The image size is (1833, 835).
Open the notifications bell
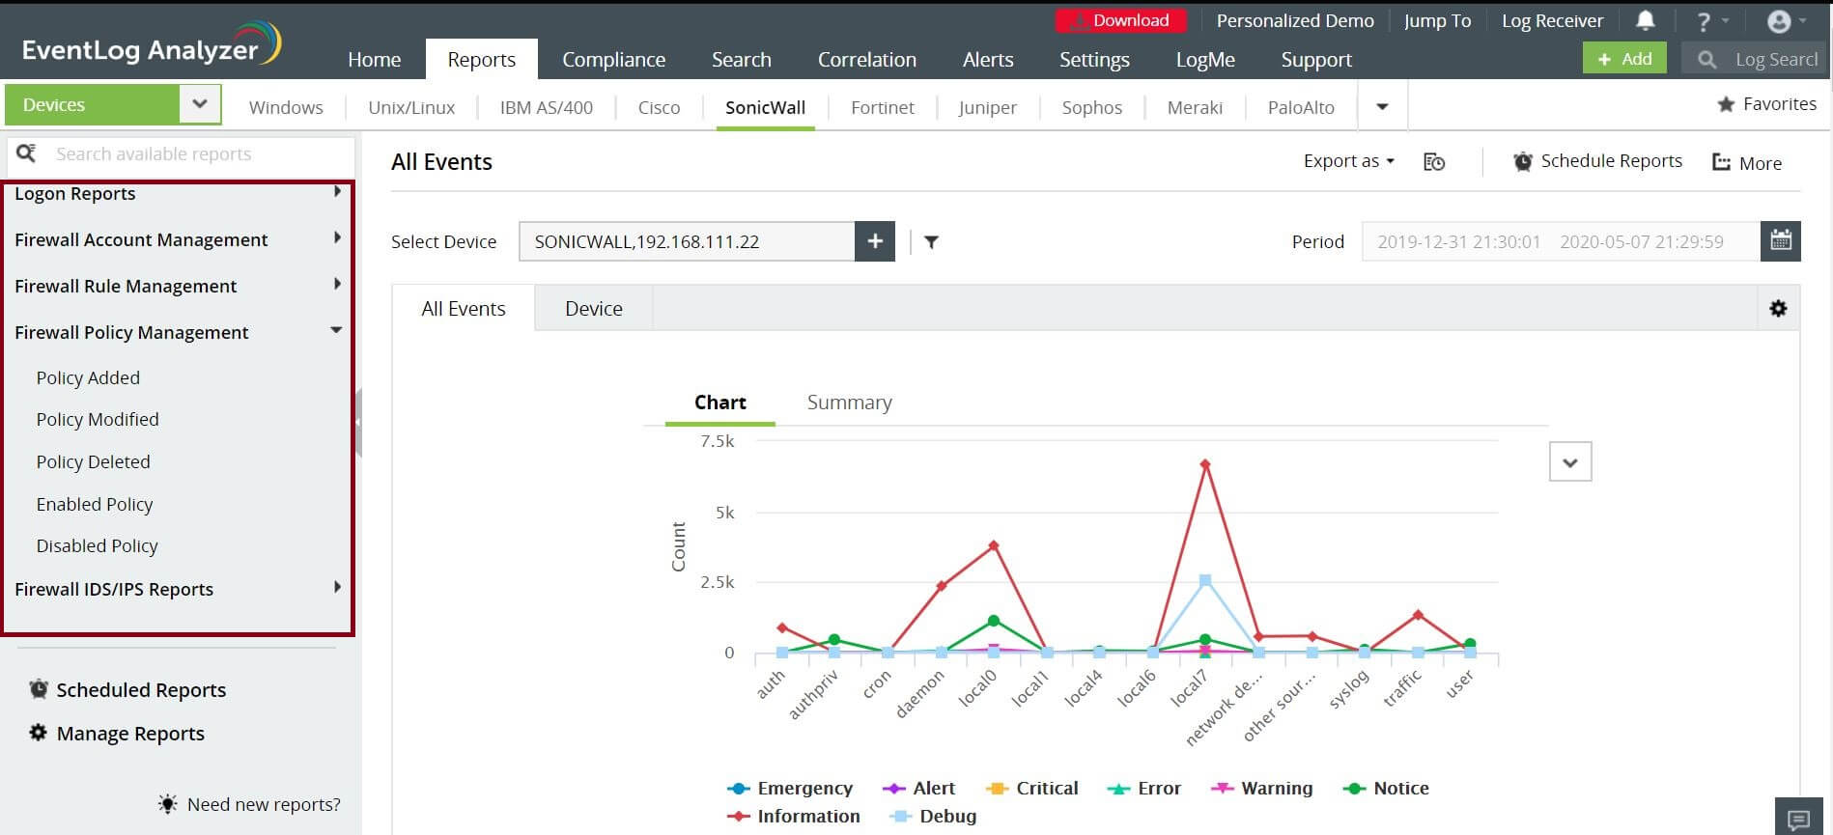1646,20
